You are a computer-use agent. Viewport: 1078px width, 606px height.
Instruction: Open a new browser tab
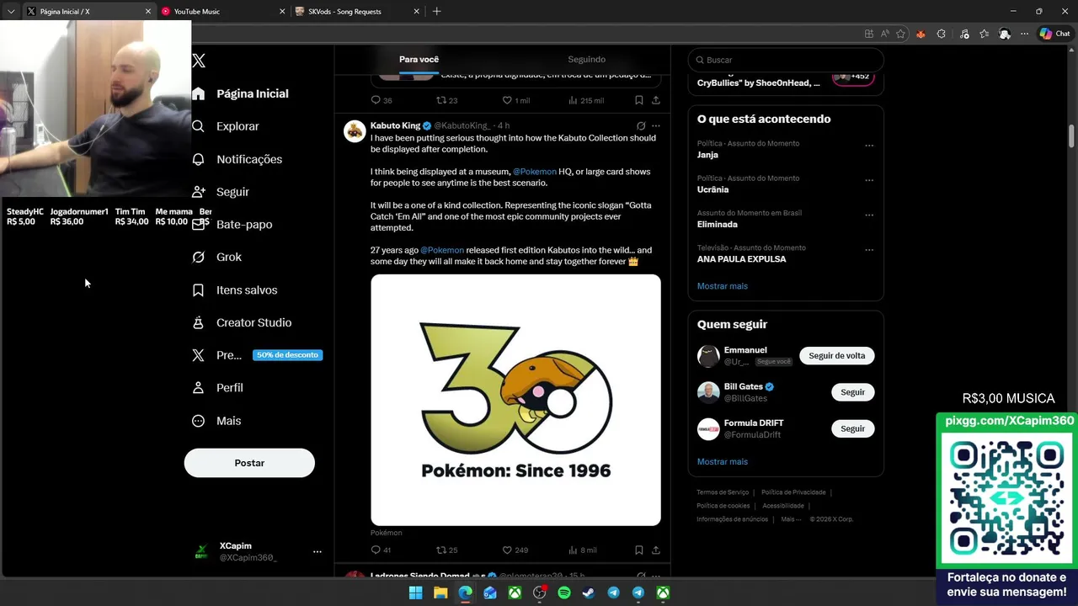click(x=436, y=12)
